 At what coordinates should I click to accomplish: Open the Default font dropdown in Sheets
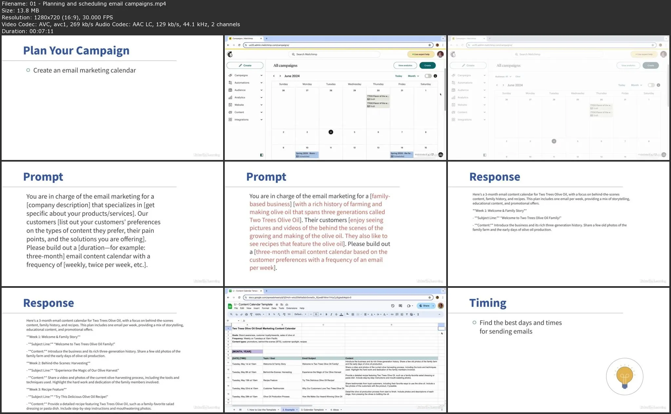(300, 314)
